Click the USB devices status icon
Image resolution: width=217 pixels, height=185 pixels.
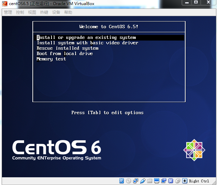(142, 181)
